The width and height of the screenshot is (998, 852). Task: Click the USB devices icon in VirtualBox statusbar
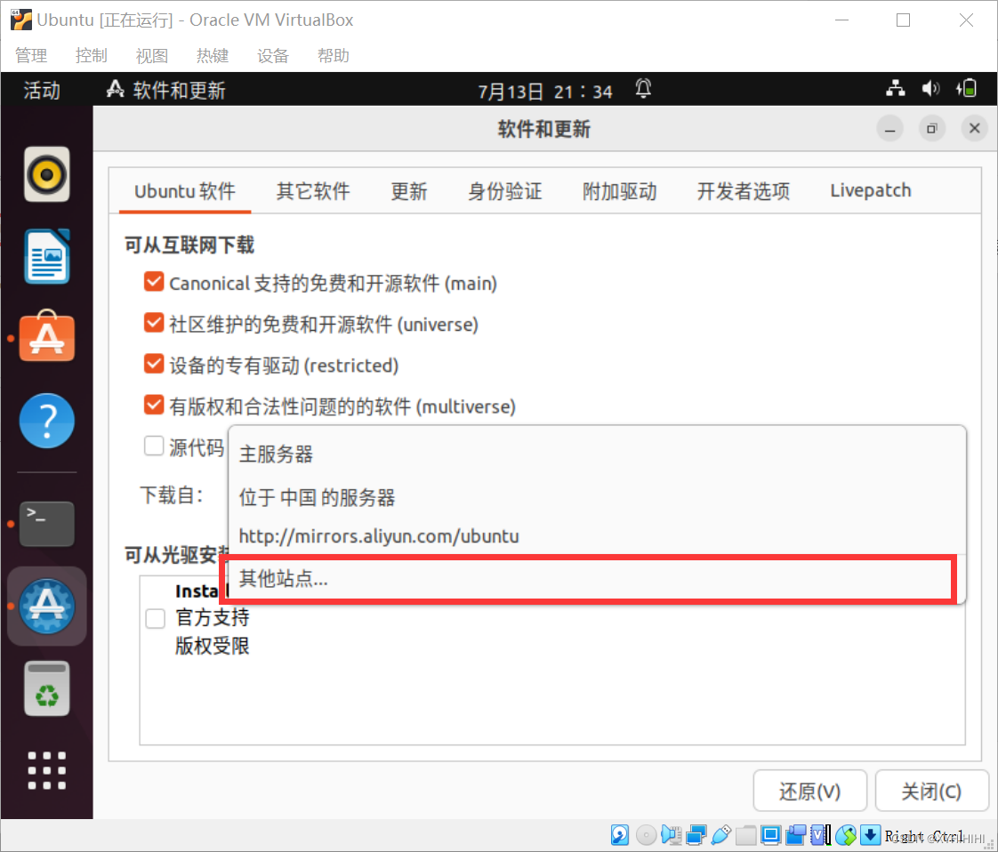tap(722, 834)
